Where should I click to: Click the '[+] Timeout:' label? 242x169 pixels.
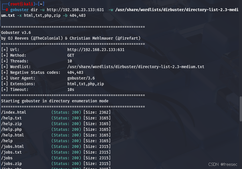point(15,89)
